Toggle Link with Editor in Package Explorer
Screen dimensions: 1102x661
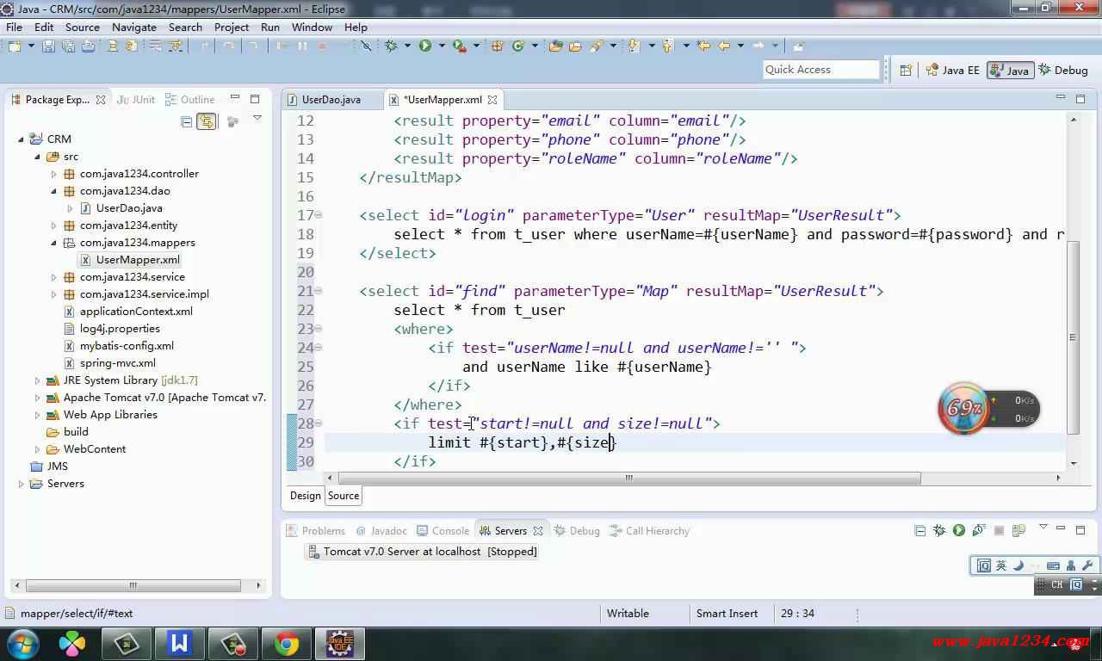point(207,121)
